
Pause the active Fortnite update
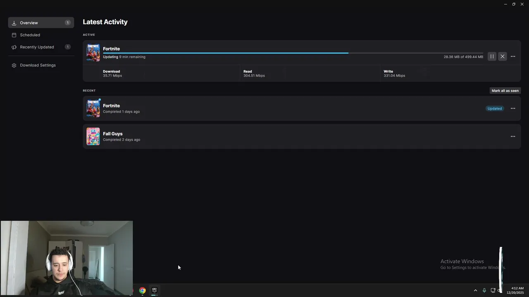492,57
